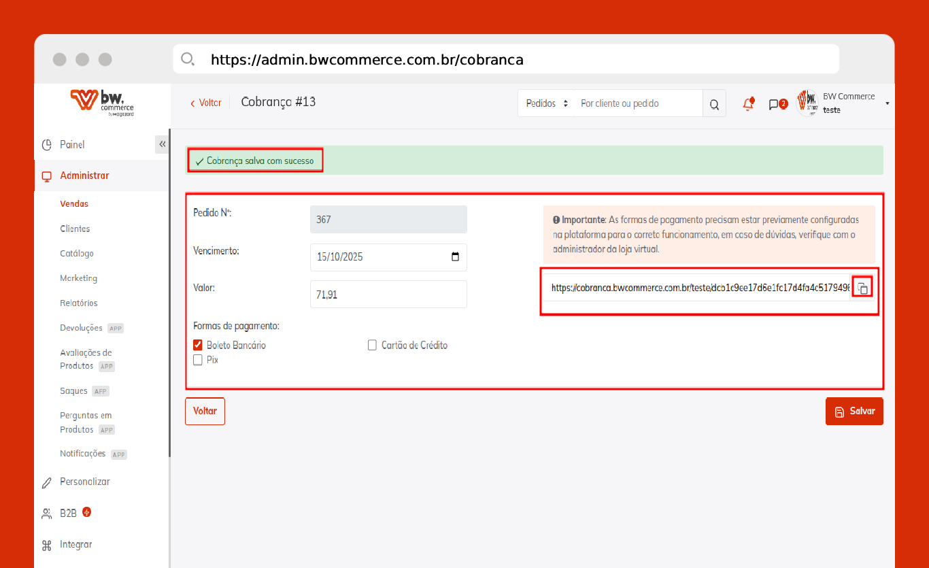Click the BW Commerce logo
929x568 pixels.
pos(101,103)
